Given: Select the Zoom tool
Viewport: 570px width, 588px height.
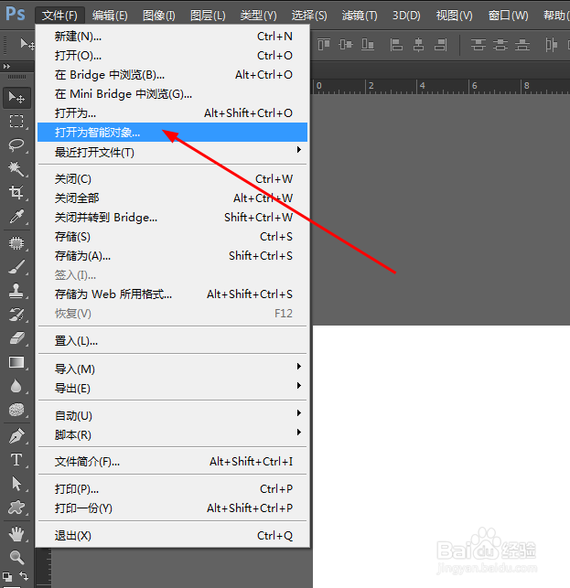Looking at the screenshot, I should [16, 557].
